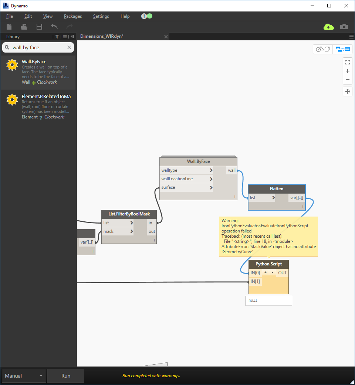
Task: Remove an input with Python Script minus button
Action: click(x=272, y=272)
